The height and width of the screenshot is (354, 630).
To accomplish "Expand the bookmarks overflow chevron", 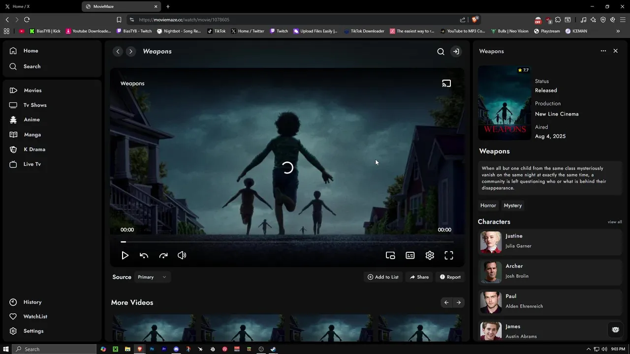I will (x=618, y=31).
